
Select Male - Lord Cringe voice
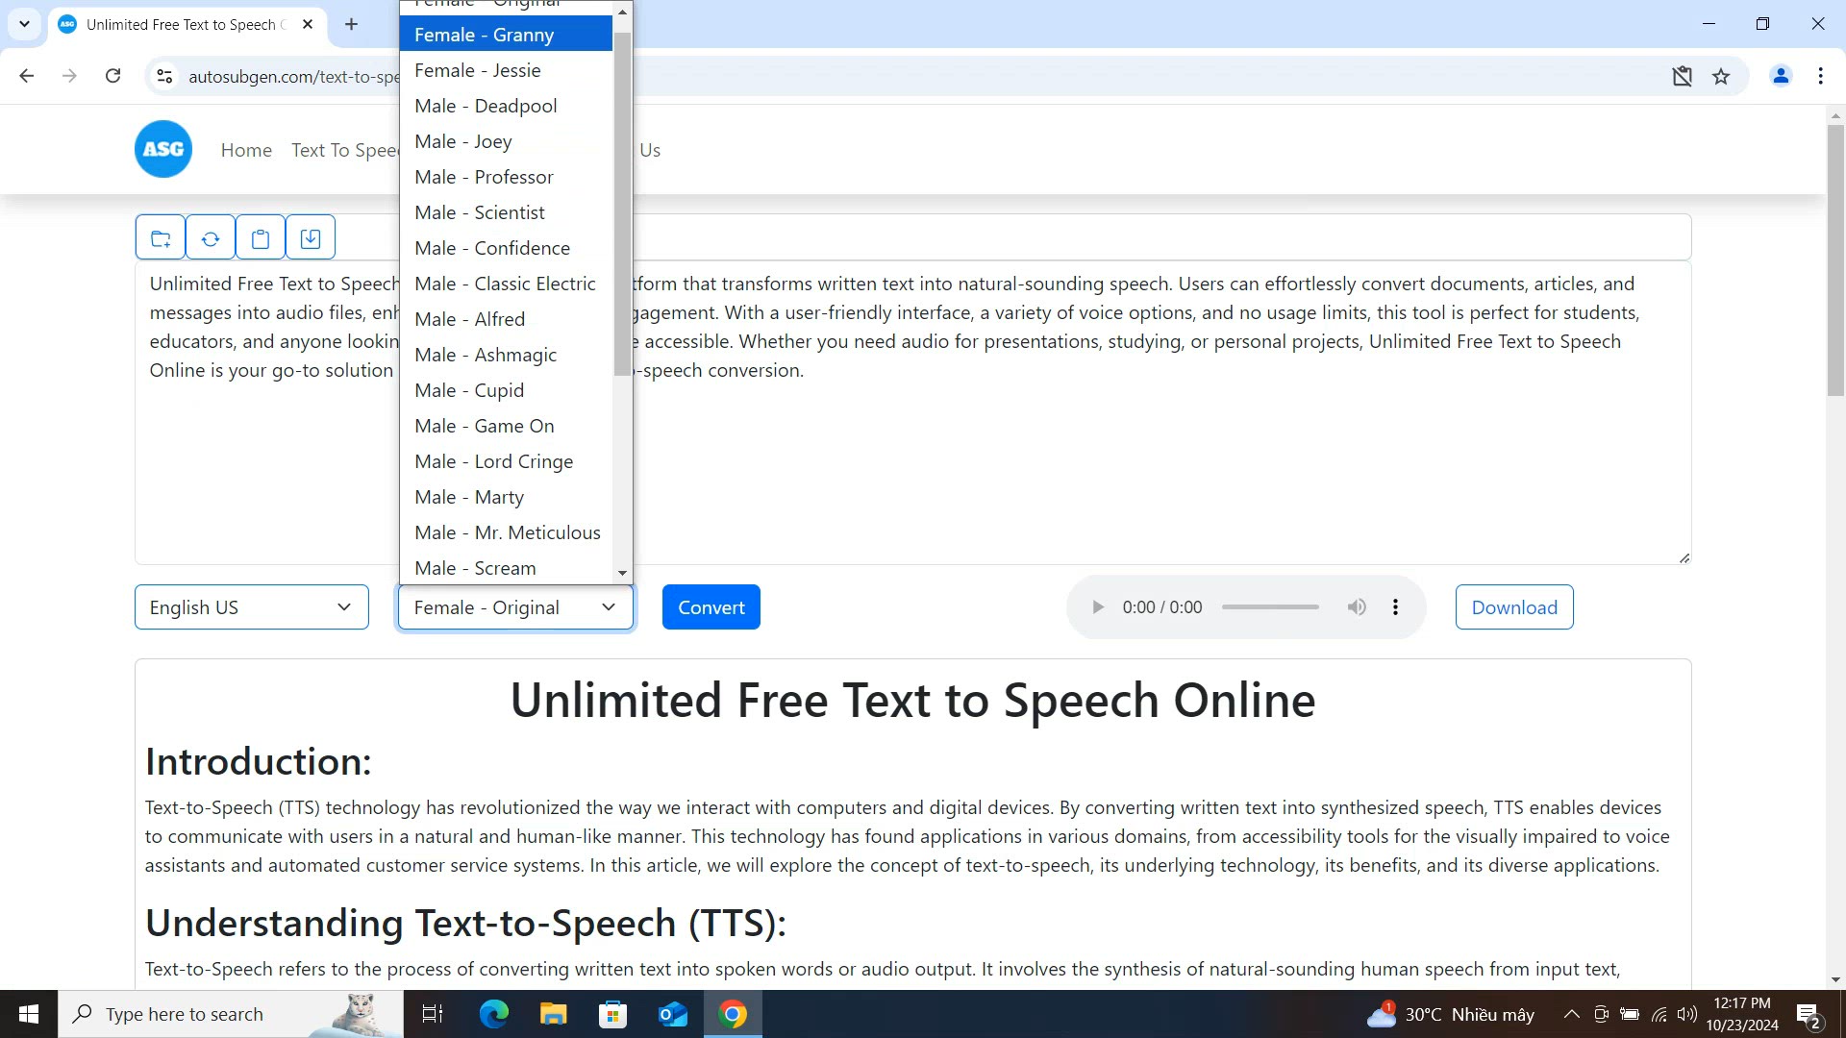point(506,461)
